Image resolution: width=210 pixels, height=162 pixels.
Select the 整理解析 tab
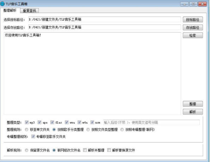point(10,10)
